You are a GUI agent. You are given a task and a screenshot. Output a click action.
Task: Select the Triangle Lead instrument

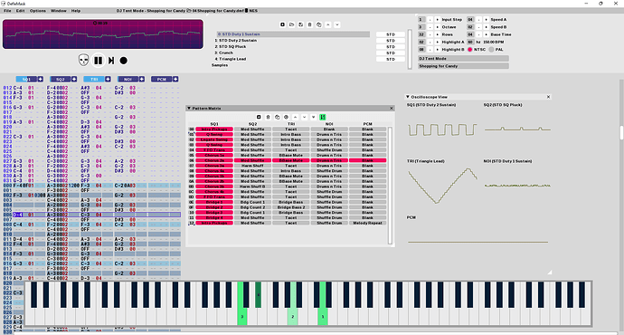click(231, 59)
